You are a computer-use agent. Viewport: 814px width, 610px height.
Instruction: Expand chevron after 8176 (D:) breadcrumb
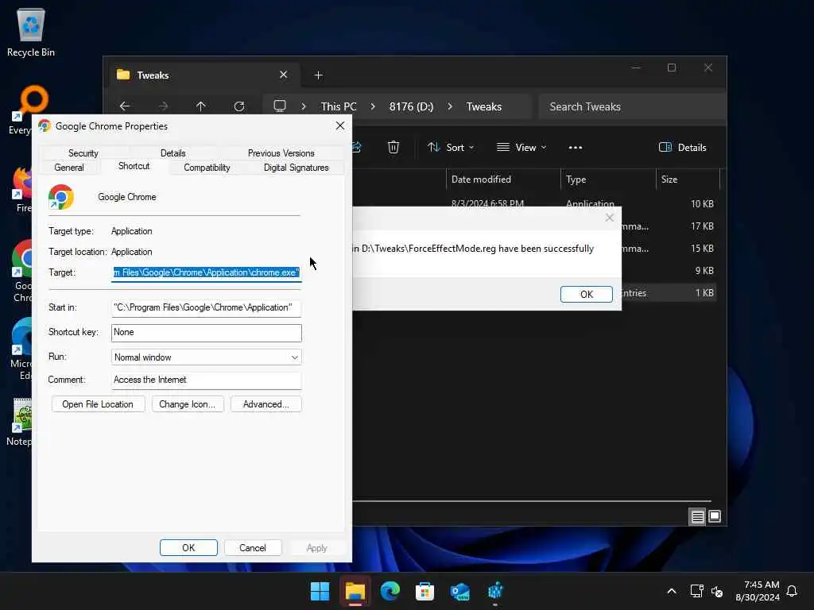coord(450,106)
